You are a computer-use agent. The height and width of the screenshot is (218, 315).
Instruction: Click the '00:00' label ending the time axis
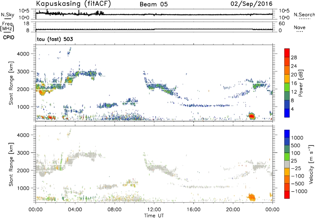click(272, 210)
